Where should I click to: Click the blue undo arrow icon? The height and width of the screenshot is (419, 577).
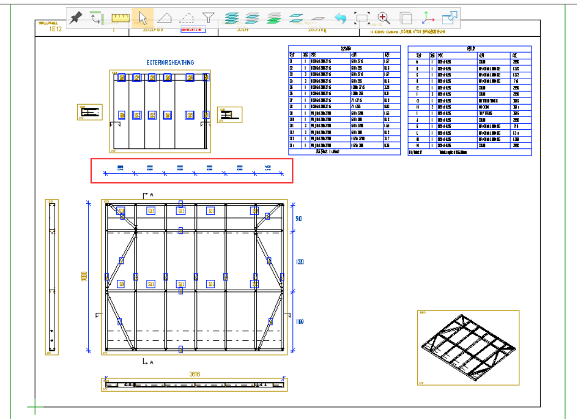pos(341,18)
